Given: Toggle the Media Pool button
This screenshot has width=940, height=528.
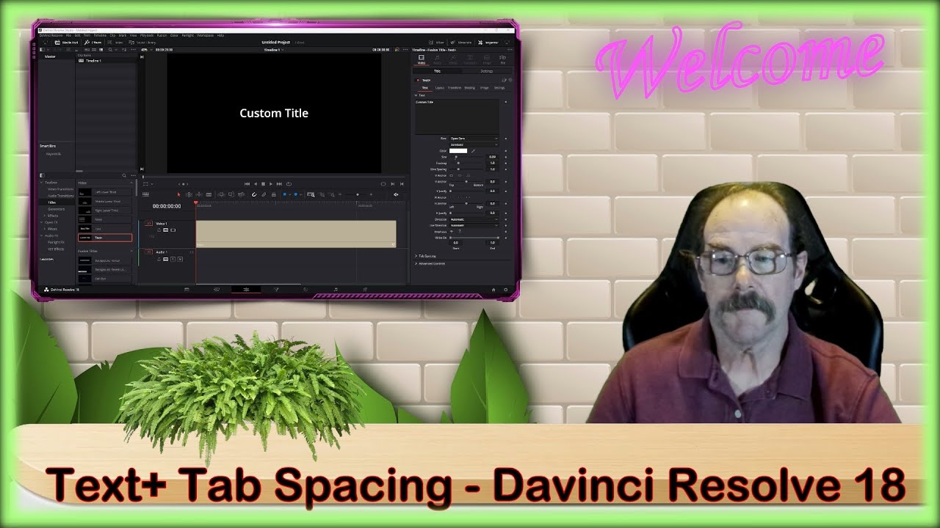Looking at the screenshot, I should (x=67, y=43).
